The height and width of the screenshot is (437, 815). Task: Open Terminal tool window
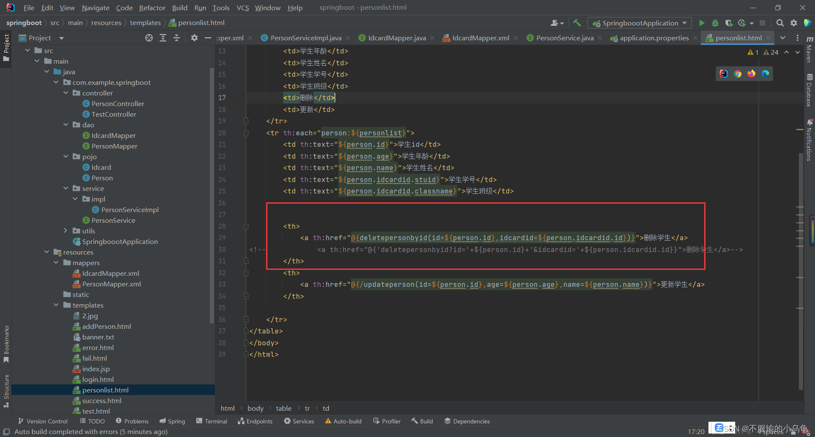(x=212, y=421)
